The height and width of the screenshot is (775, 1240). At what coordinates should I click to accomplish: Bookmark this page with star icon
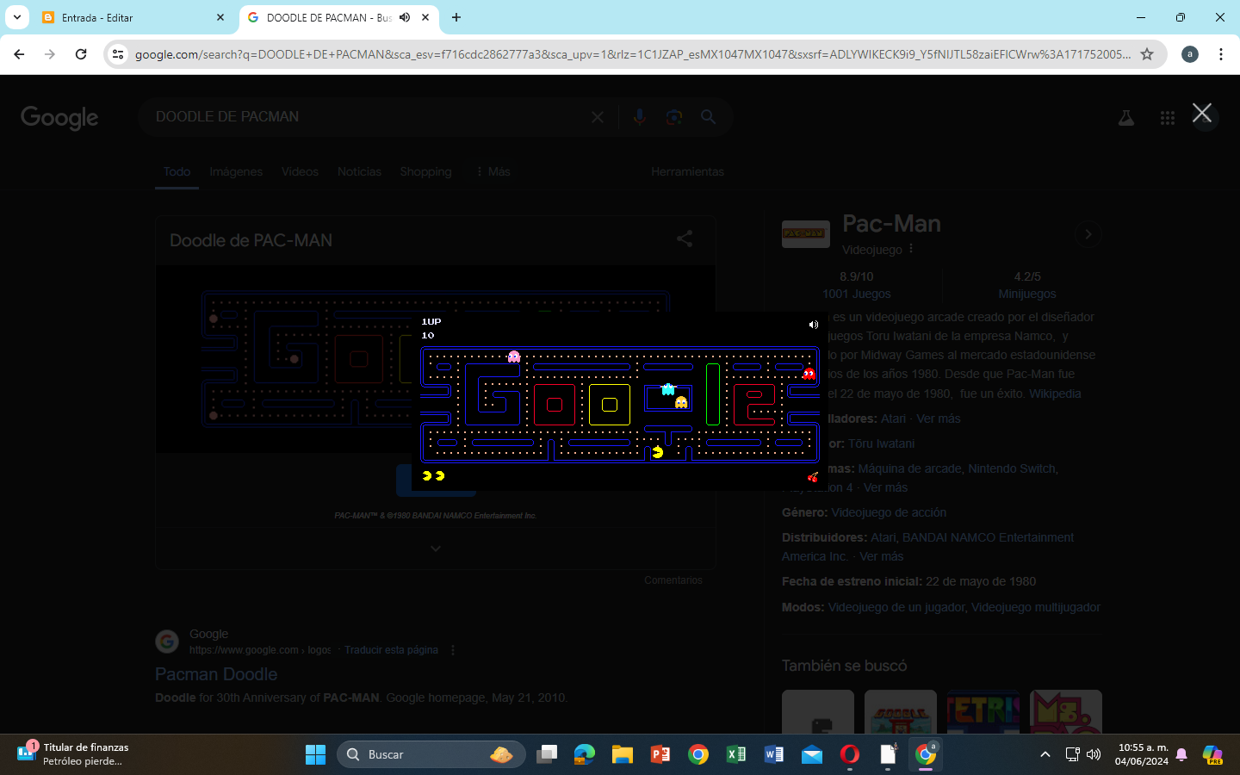pyautogui.click(x=1147, y=54)
